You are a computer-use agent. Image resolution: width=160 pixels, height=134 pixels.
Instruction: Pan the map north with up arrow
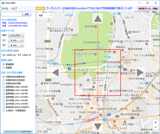point(98,18)
